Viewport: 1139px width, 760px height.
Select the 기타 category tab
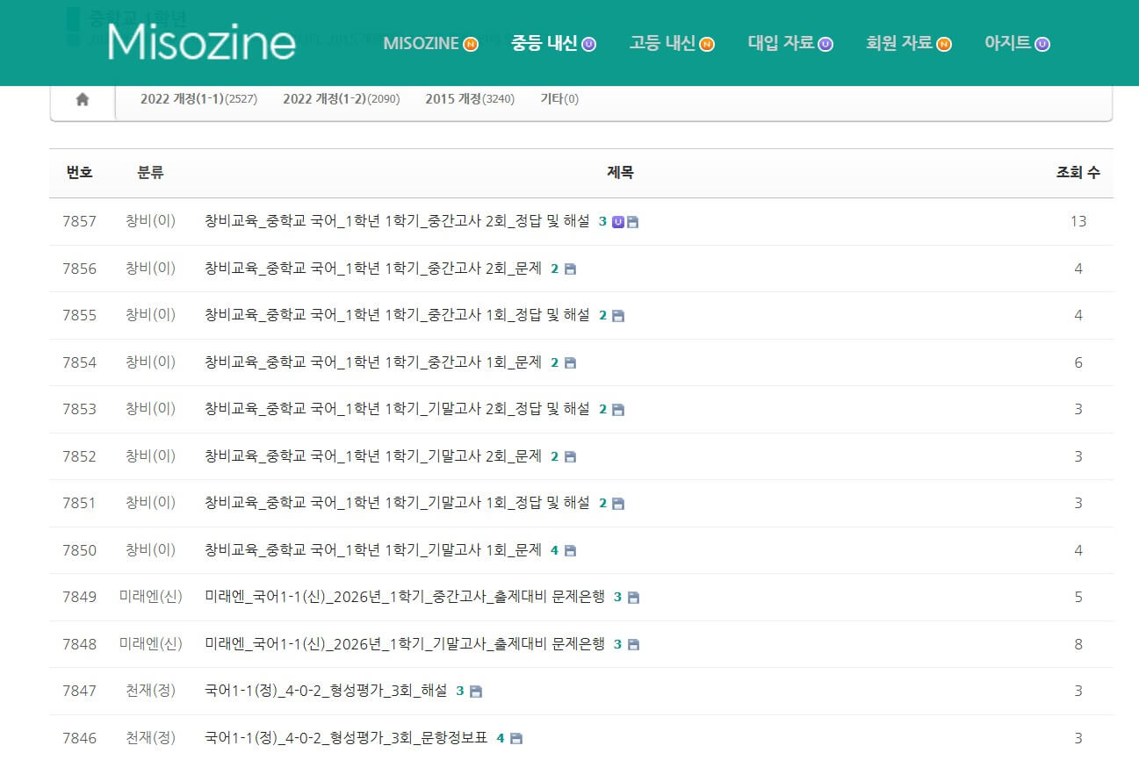click(x=559, y=99)
